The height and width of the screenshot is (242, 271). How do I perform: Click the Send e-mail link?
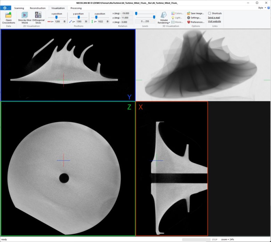pyautogui.click(x=214, y=17)
